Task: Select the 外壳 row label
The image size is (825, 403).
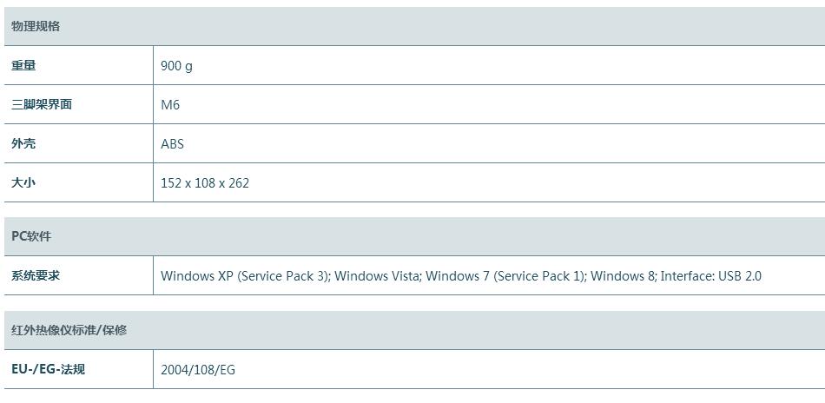Action: (23, 143)
